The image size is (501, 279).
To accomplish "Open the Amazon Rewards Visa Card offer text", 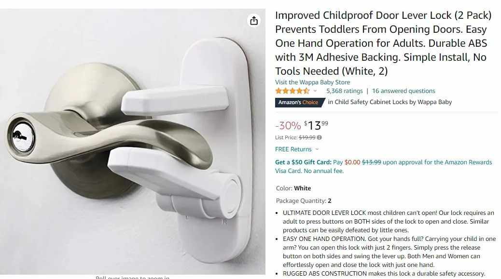I will (x=383, y=166).
